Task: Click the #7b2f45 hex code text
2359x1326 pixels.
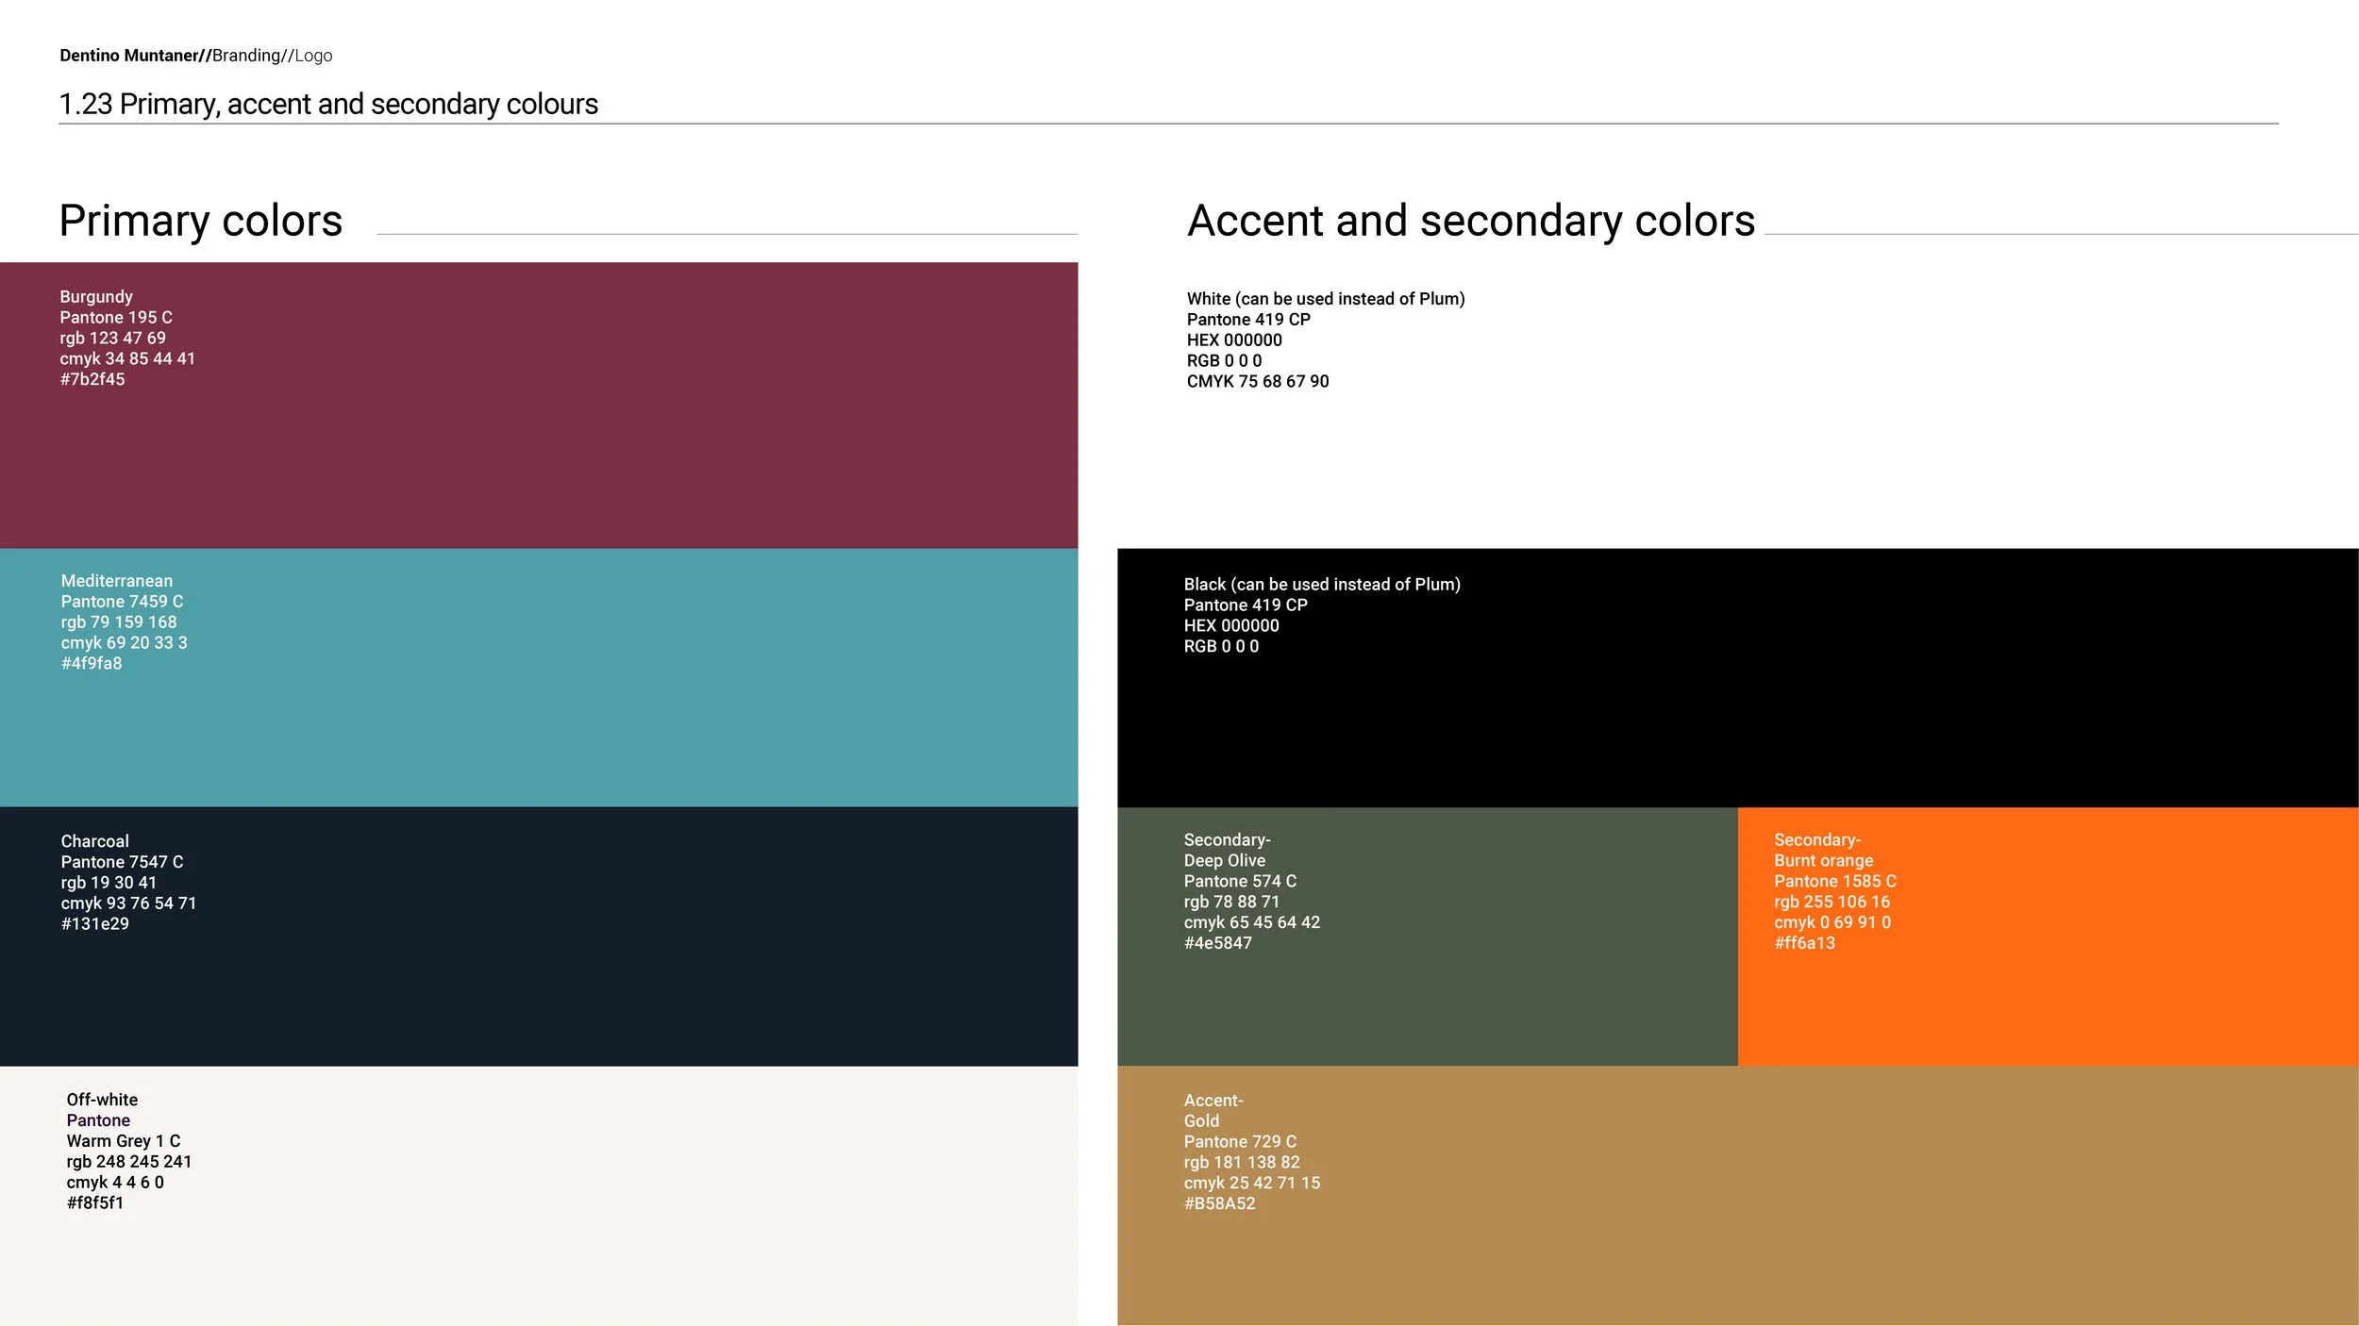Action: pos(92,379)
